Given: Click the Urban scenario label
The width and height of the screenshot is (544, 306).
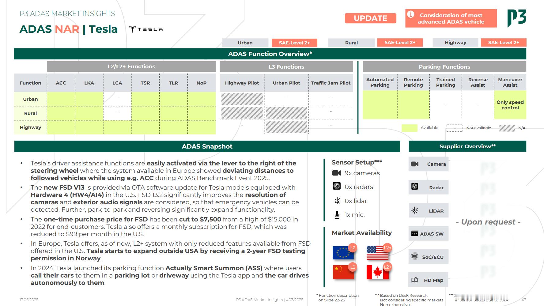Looking at the screenshot, I should click(245, 43).
